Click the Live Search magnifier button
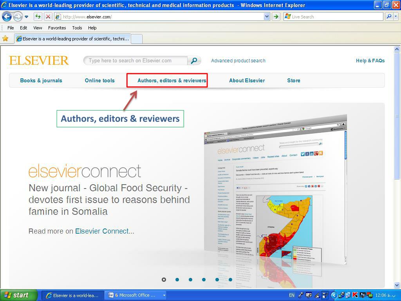 389,16
